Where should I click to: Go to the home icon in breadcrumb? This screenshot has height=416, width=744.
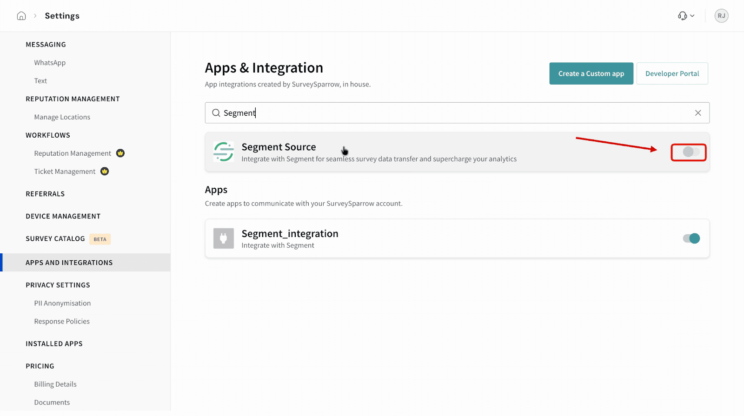pyautogui.click(x=21, y=16)
